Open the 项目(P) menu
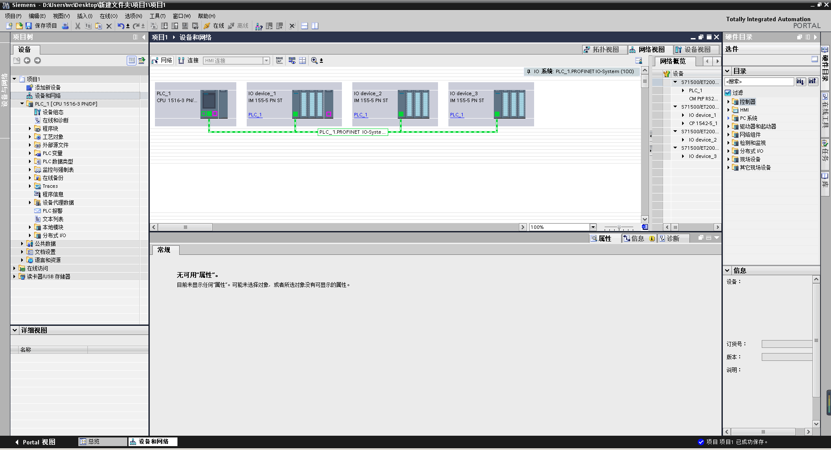The height and width of the screenshot is (450, 831). 13,16
